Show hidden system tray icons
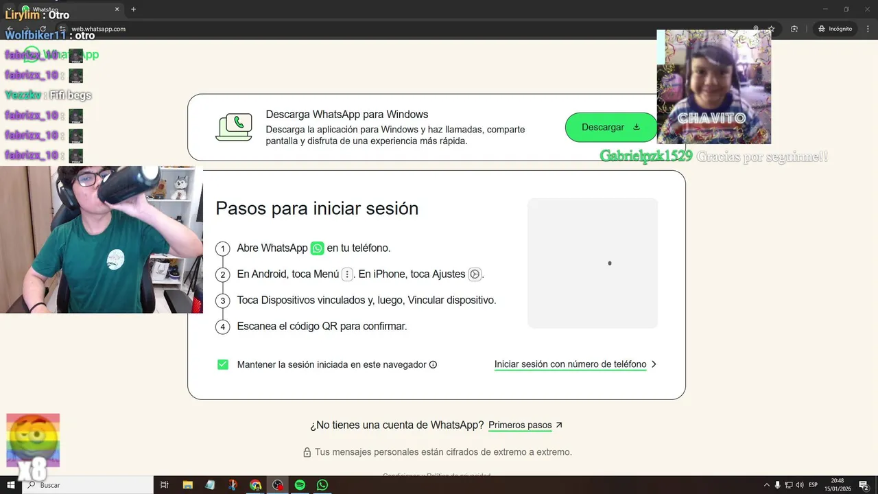This screenshot has width=878, height=494. pyautogui.click(x=767, y=485)
